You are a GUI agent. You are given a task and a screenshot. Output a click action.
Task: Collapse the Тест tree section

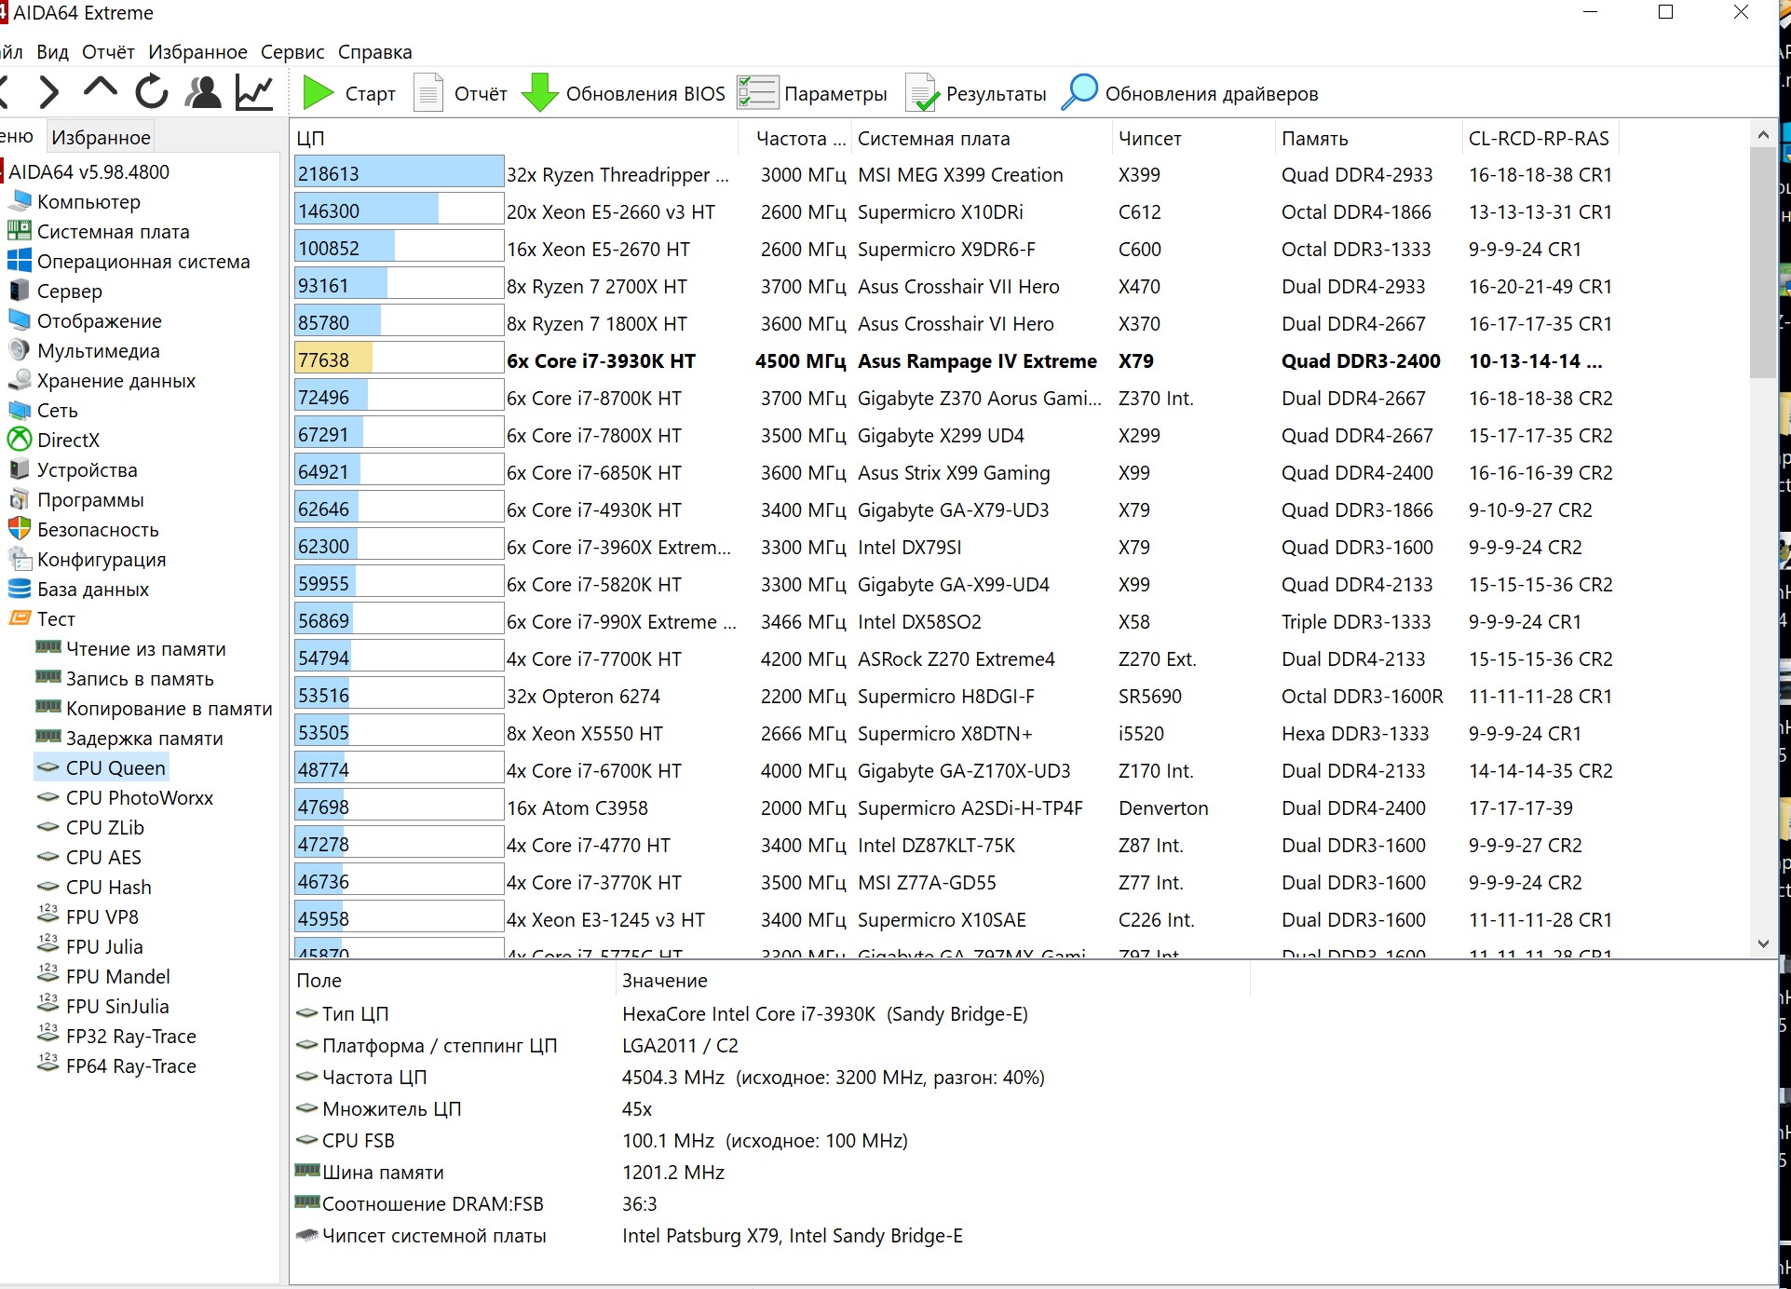pos(56,619)
